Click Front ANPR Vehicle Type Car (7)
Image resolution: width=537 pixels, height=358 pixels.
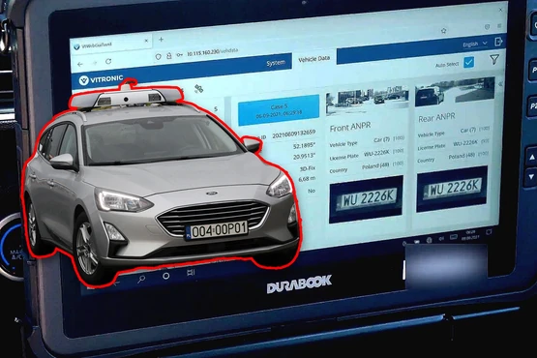coord(381,139)
